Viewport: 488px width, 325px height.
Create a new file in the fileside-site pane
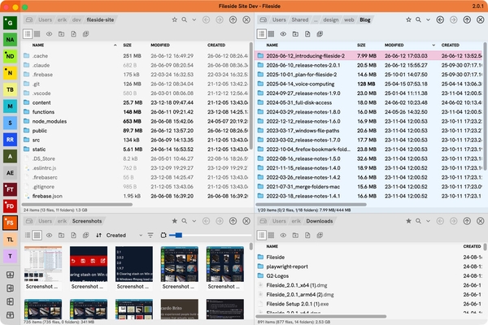point(73,34)
